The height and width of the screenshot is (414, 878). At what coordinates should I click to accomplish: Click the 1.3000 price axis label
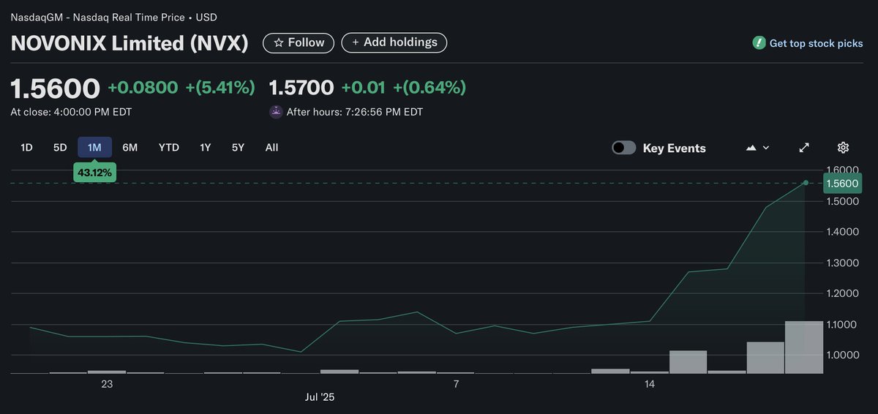tap(844, 263)
